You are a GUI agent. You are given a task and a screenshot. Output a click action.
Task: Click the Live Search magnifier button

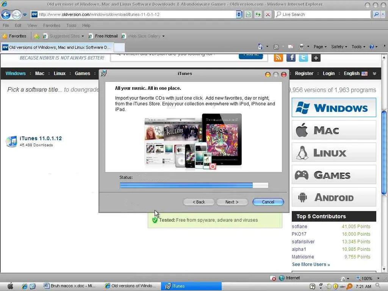[376, 14]
